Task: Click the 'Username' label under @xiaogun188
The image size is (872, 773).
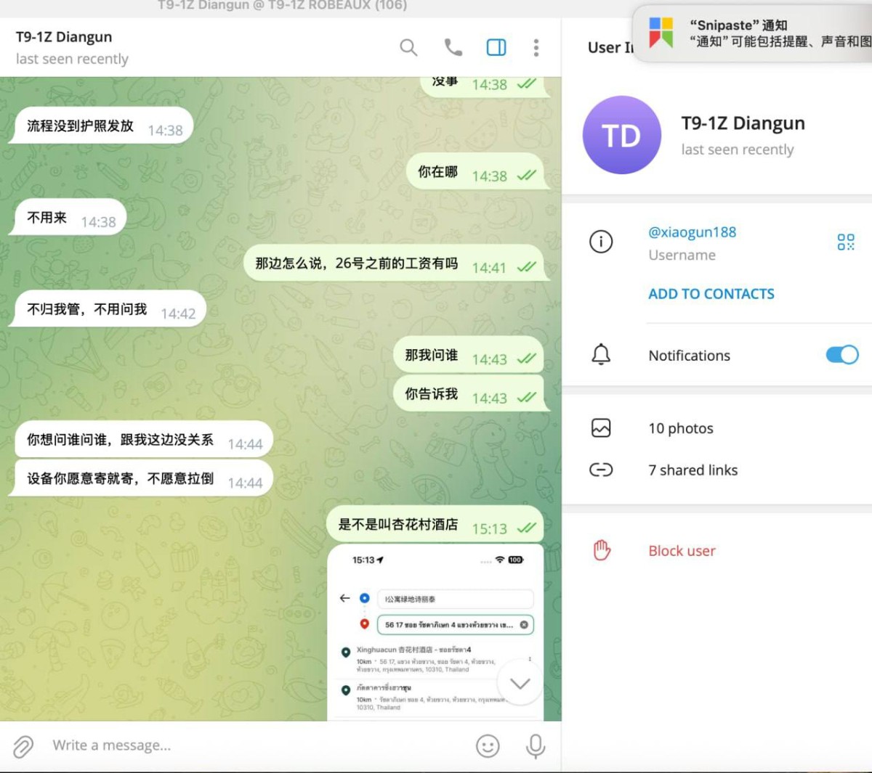Action: pos(682,255)
